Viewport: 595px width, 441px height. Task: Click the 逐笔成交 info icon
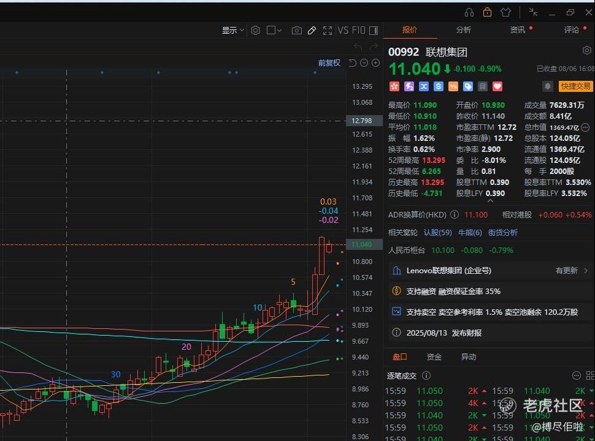click(426, 375)
